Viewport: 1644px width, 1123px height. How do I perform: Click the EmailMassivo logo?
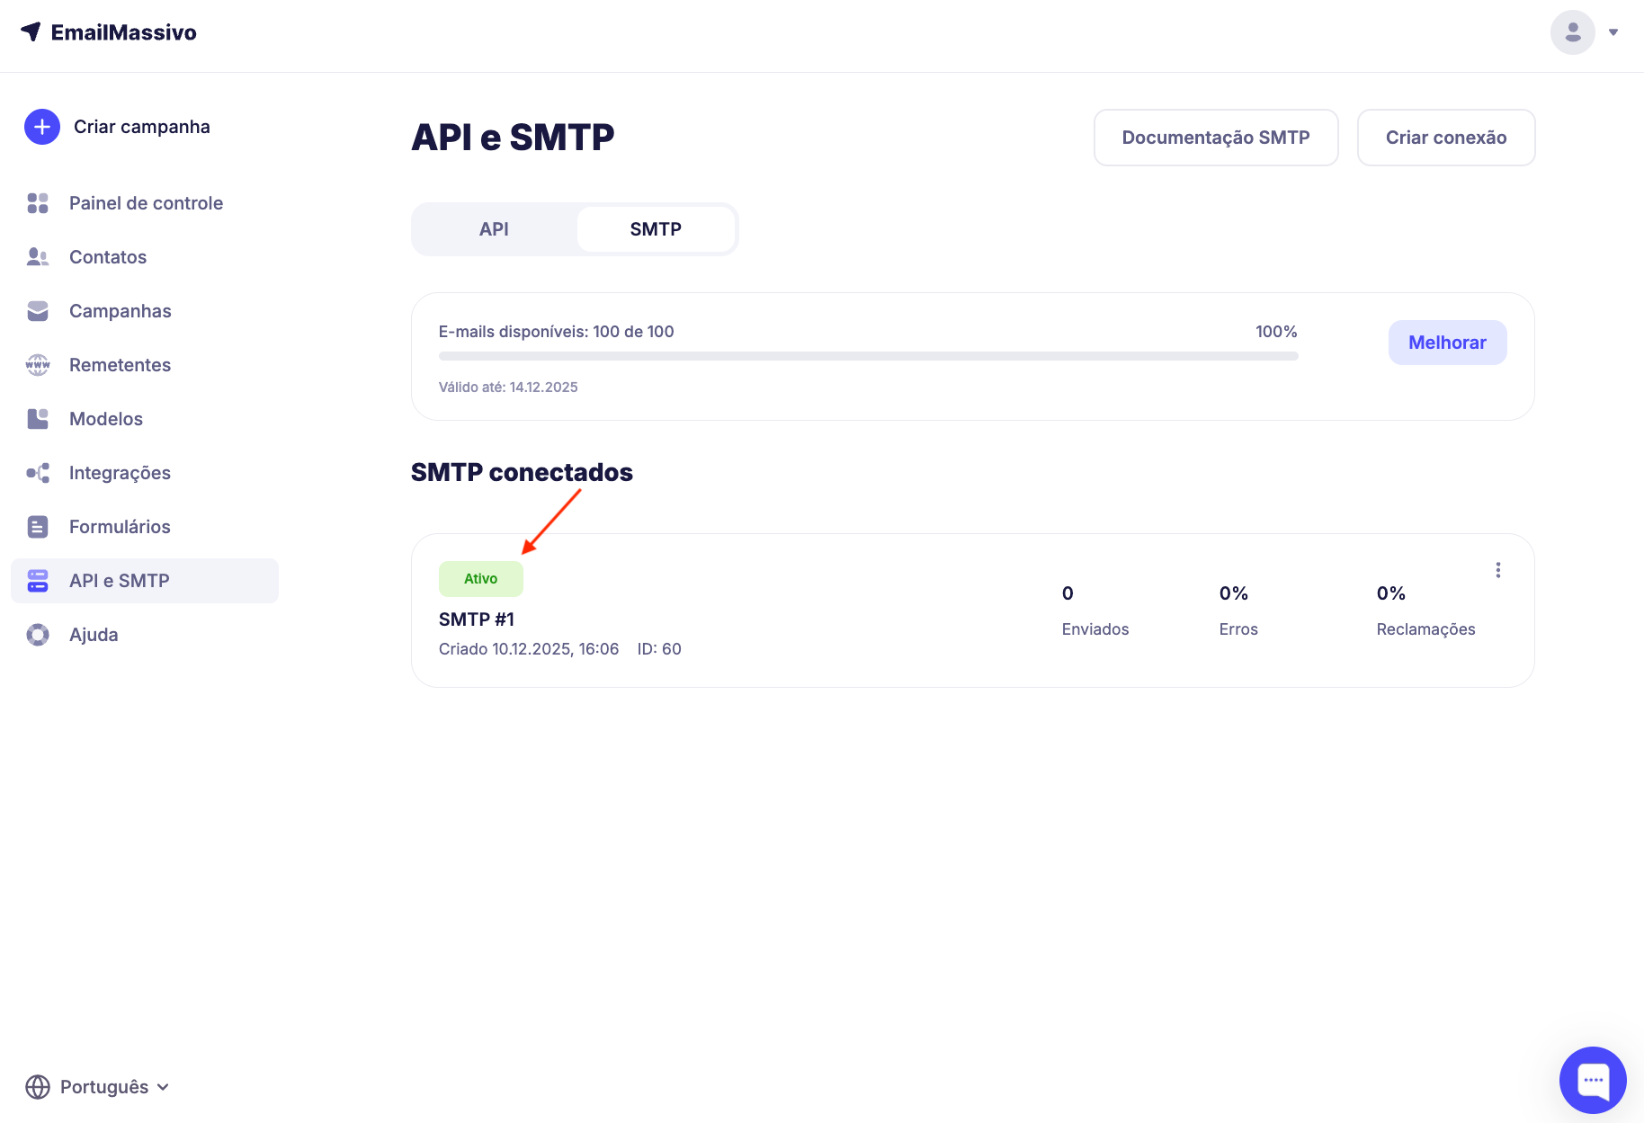[x=109, y=32]
